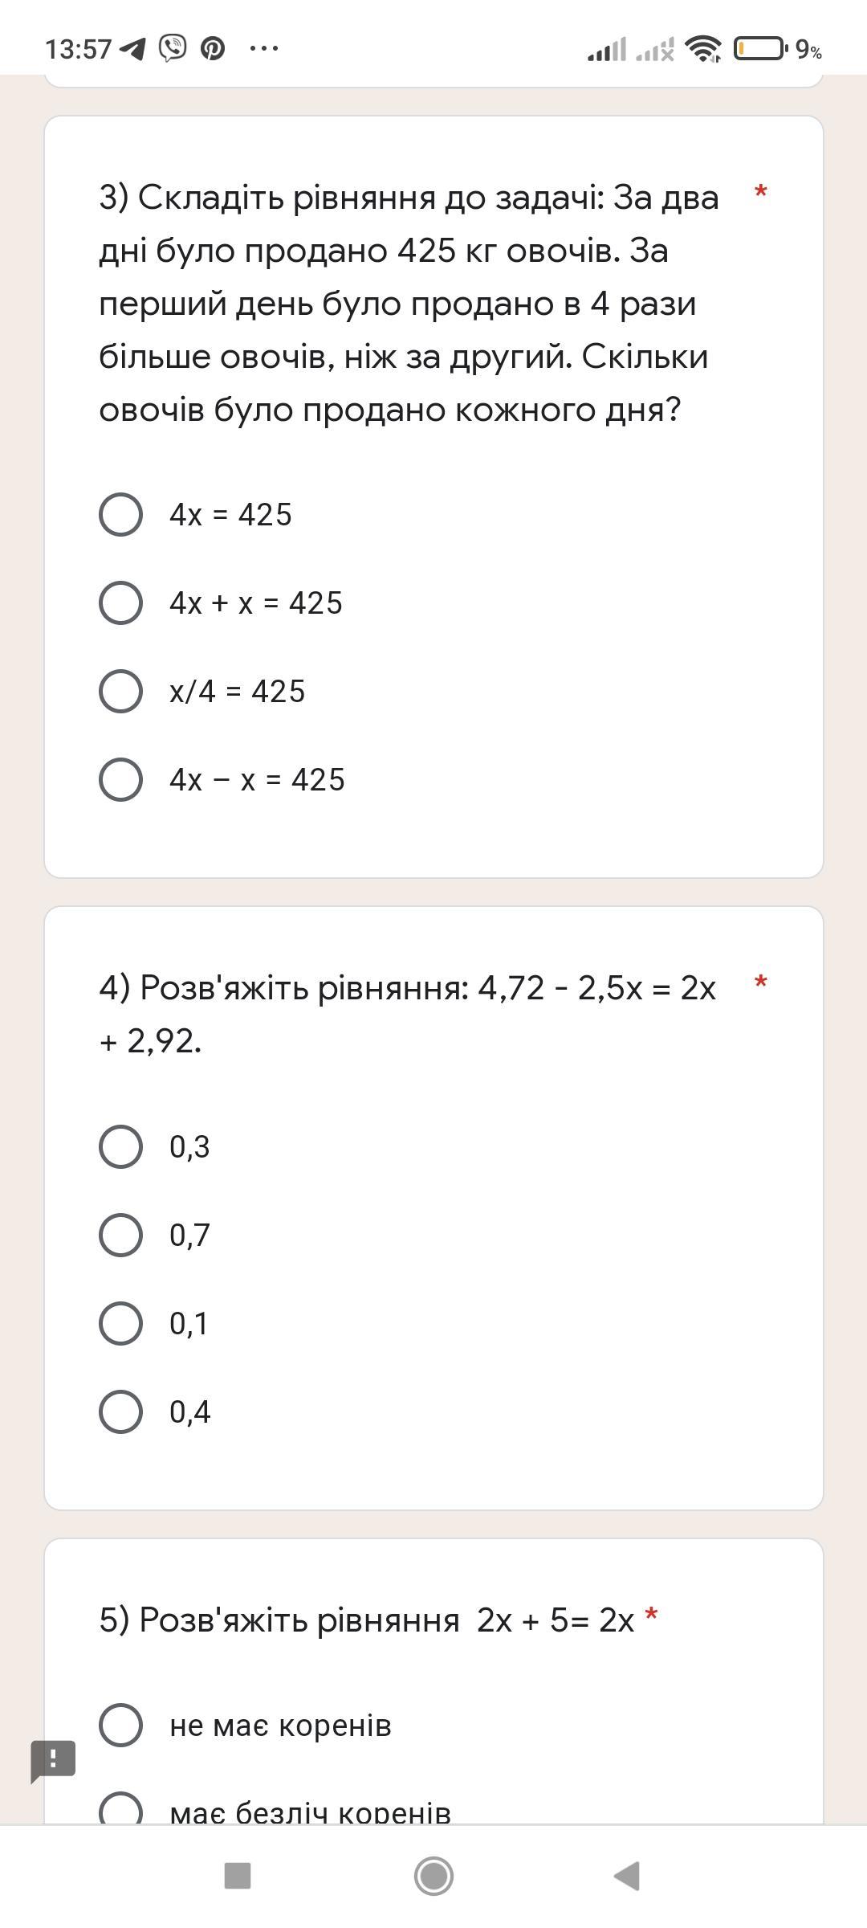Screen dimensions: 867x1928
Task: Choose "не має коренів" option
Action: [x=121, y=1725]
